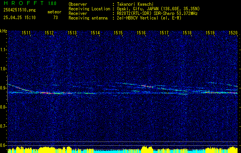Click the 1519 time axis marker

(x=210, y=33)
